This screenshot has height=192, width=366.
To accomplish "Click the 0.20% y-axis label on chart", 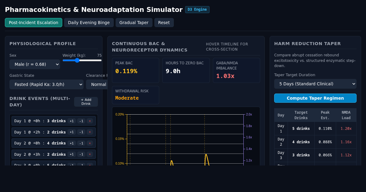I will pos(120,115).
